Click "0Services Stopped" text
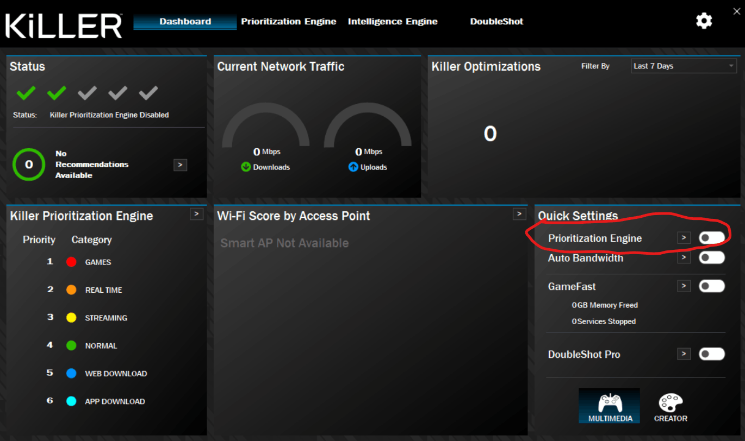This screenshot has width=745, height=441. [x=604, y=322]
